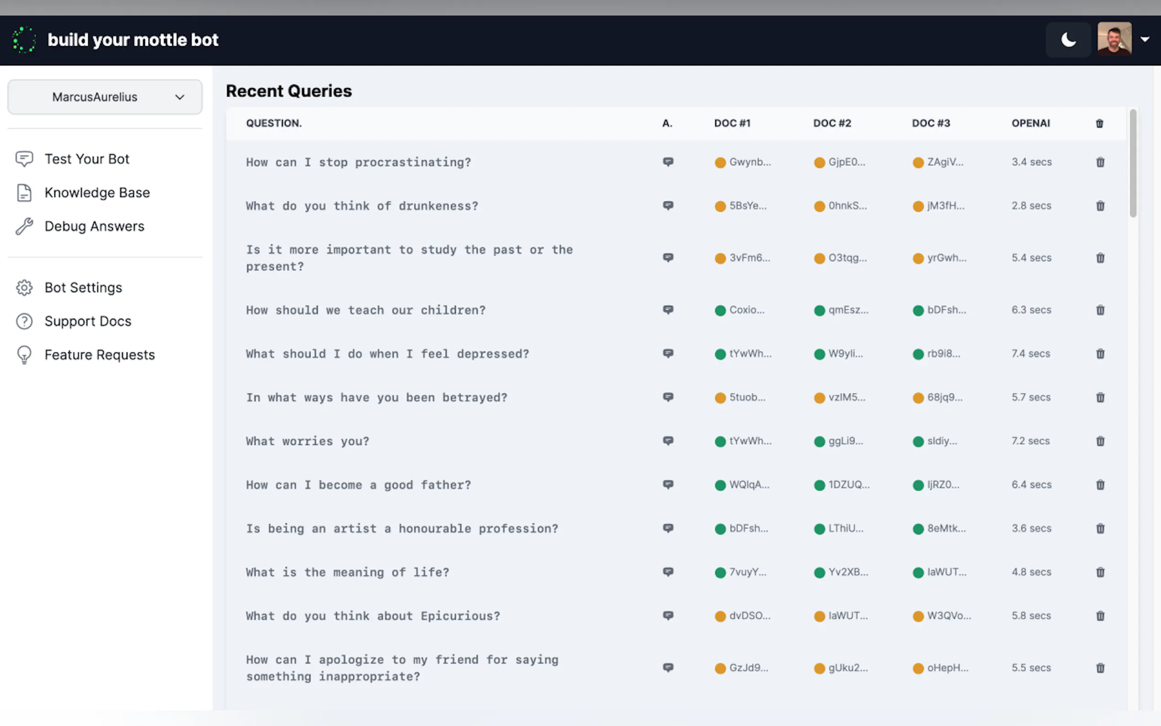
Task: Open Coxio document for children question
Action: pyautogui.click(x=746, y=310)
